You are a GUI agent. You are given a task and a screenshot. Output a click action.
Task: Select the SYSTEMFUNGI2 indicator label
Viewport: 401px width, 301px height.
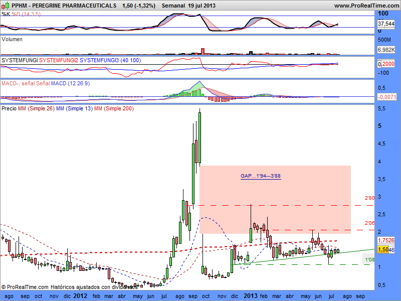click(x=59, y=60)
